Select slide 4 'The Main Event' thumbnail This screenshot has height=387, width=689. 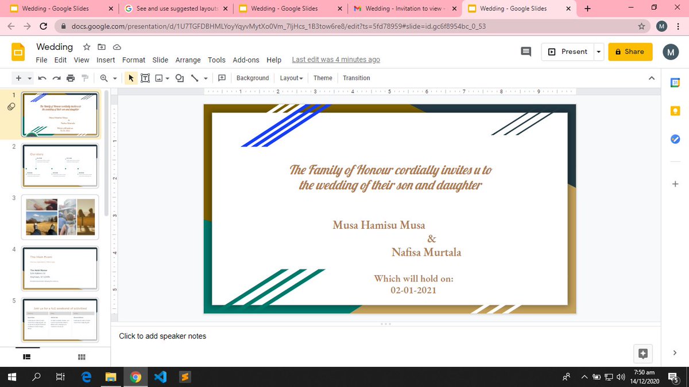click(60, 268)
